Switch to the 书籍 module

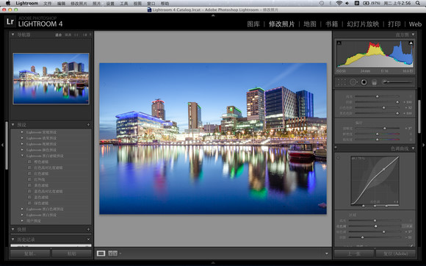coord(331,24)
